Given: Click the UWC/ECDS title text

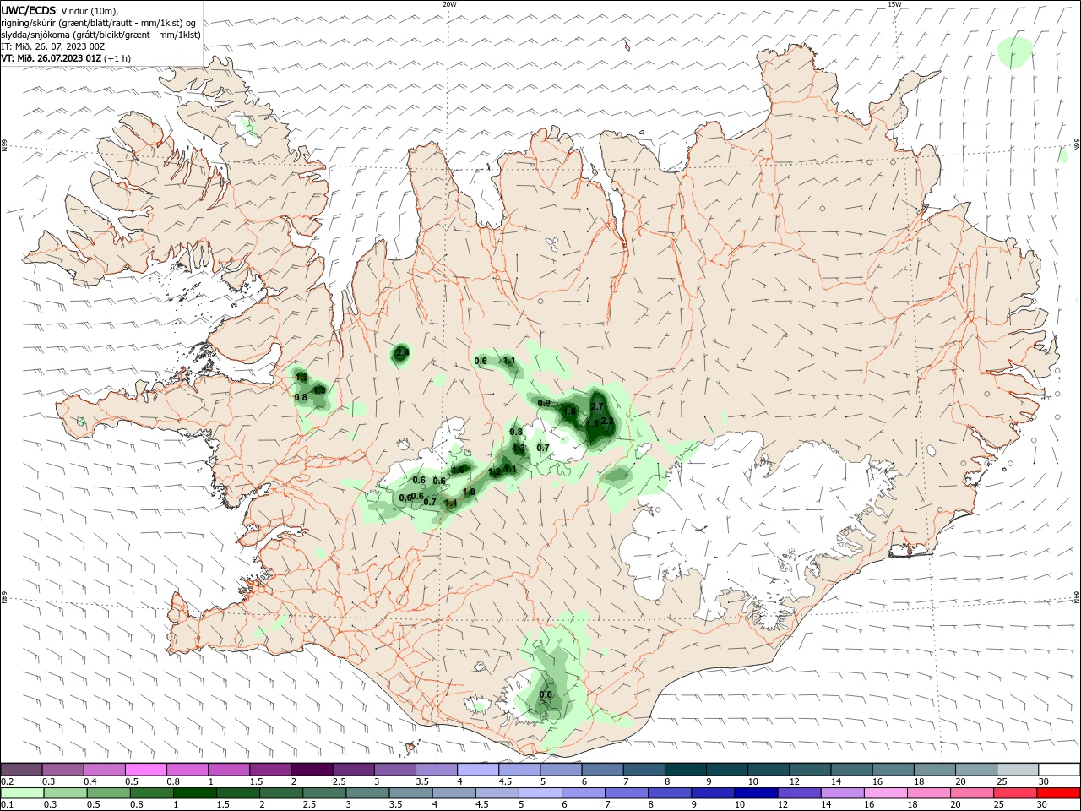Looking at the screenshot, I should [29, 10].
